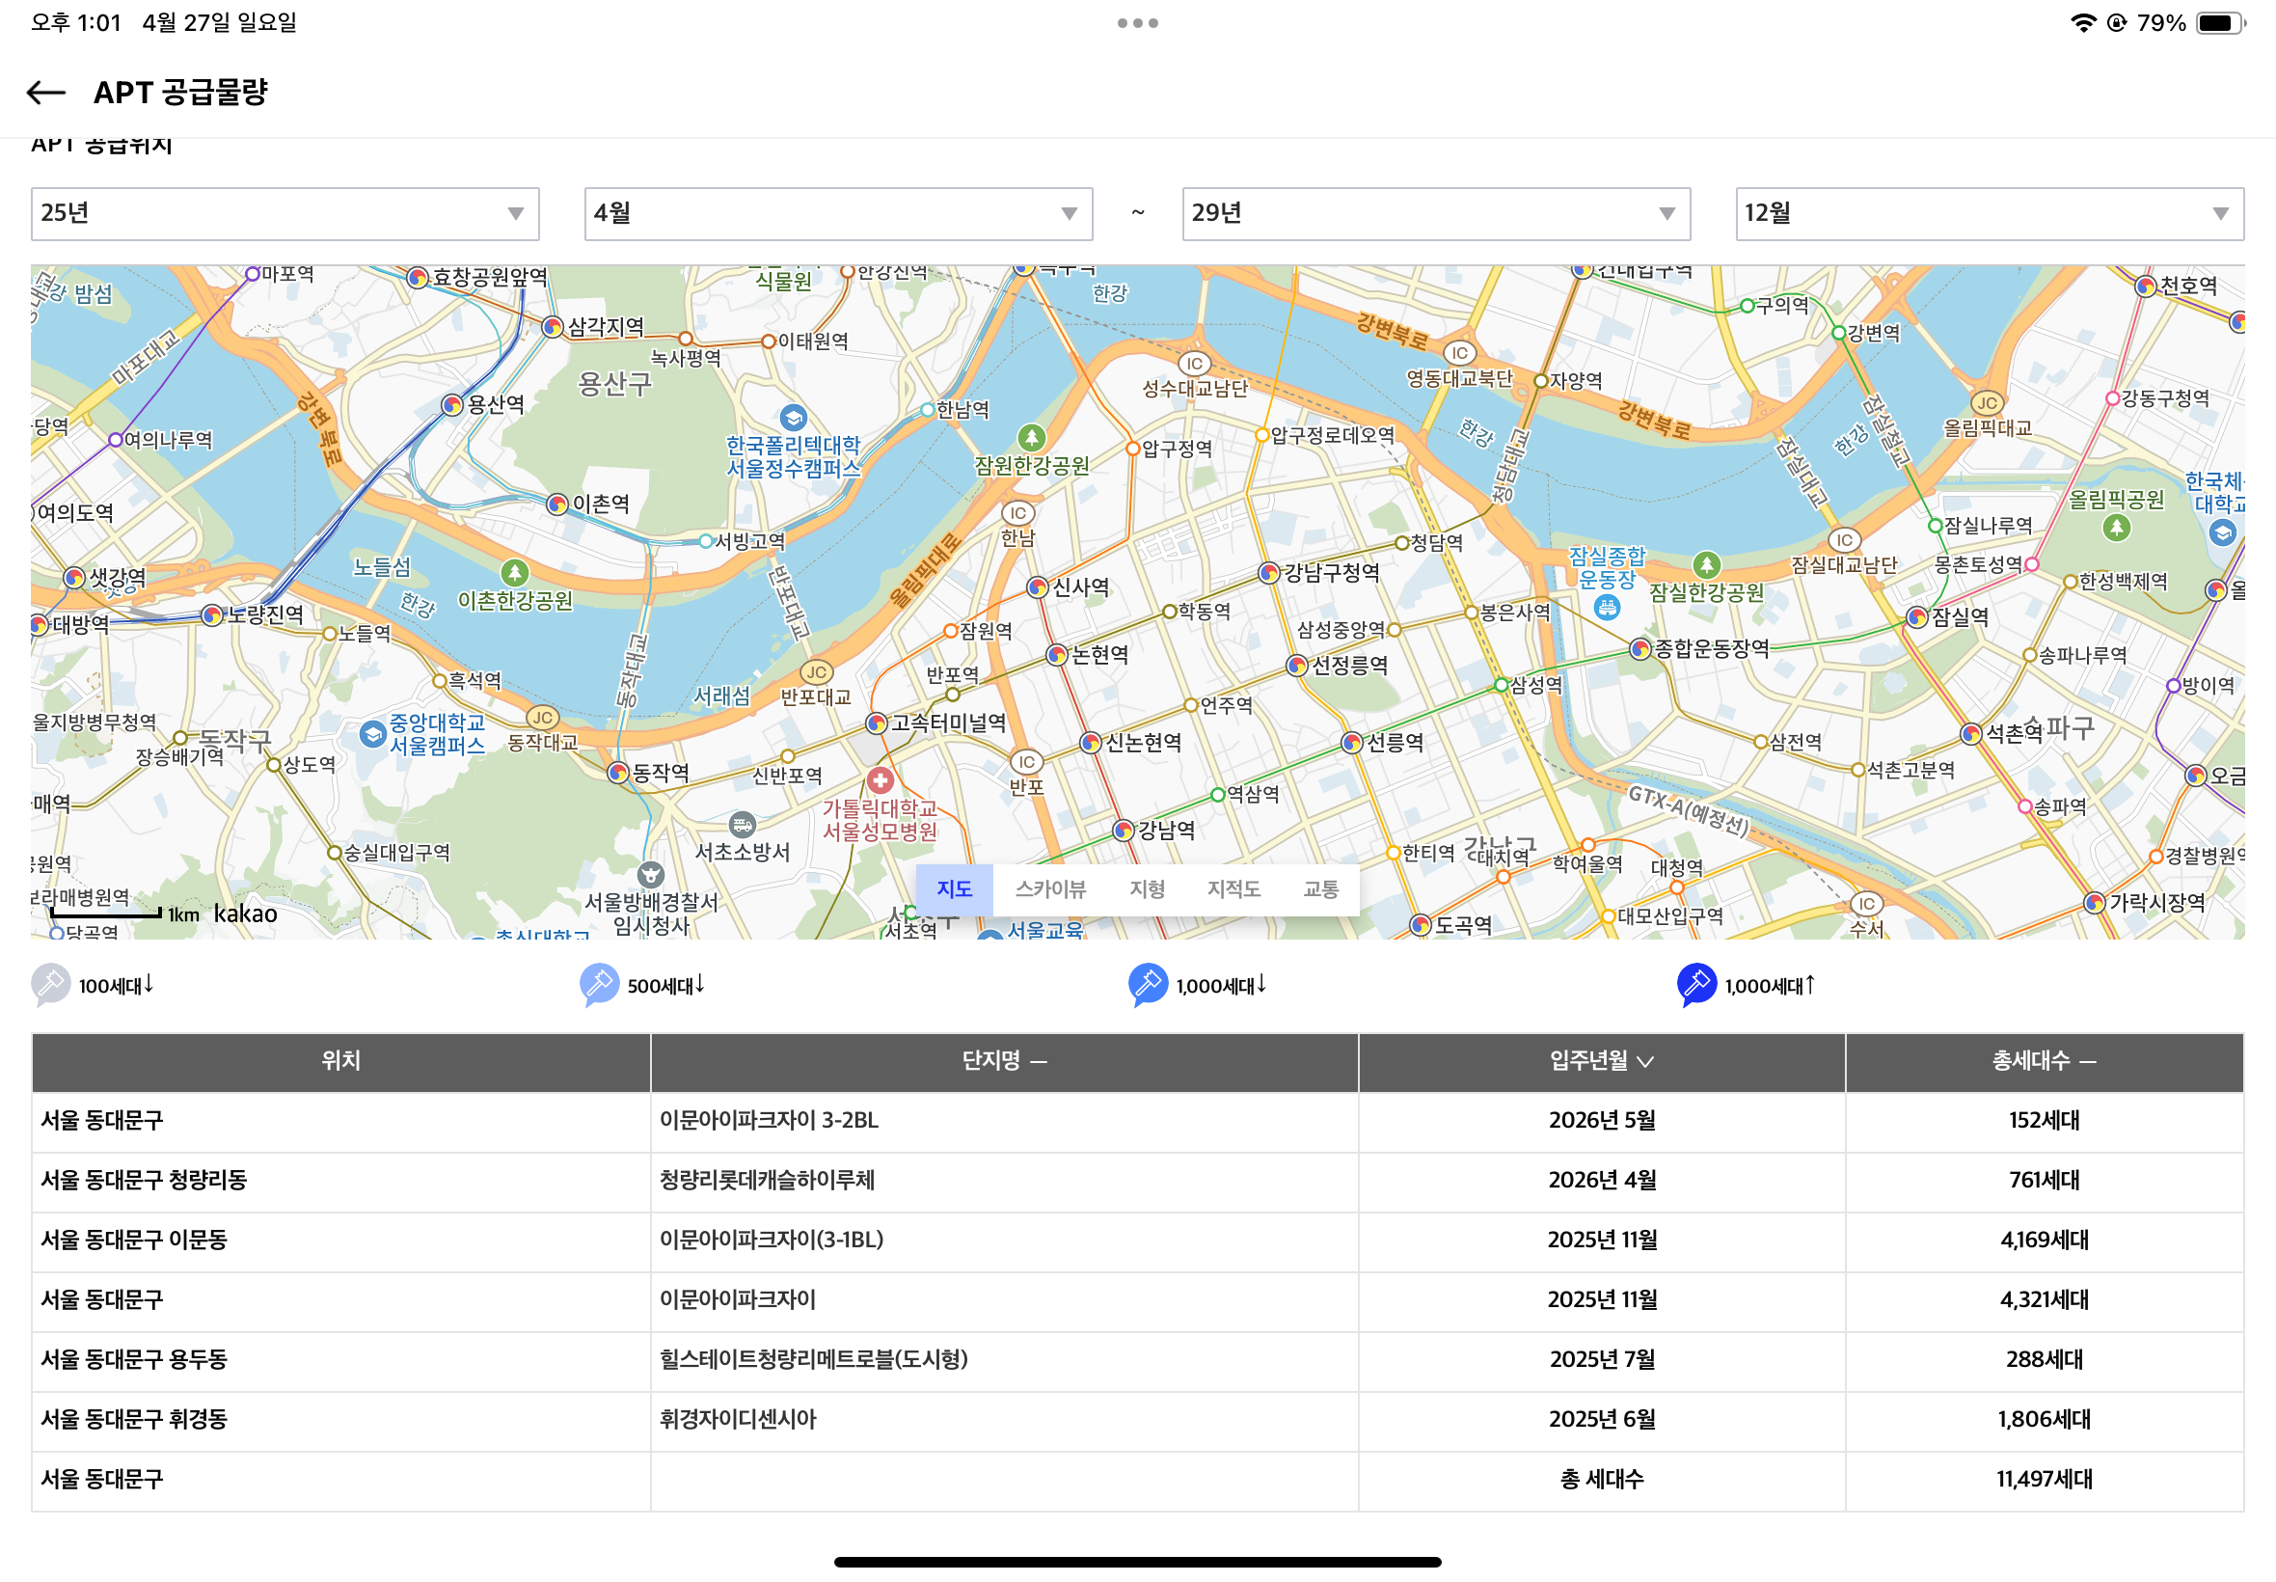Tap the 한국폴리텍대학 school icon
The image size is (2276, 1582).
click(793, 418)
